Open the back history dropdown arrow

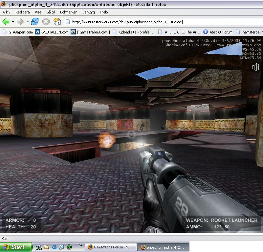click(13, 22)
